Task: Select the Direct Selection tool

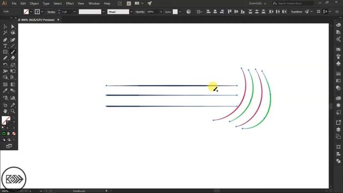Action: [13, 26]
